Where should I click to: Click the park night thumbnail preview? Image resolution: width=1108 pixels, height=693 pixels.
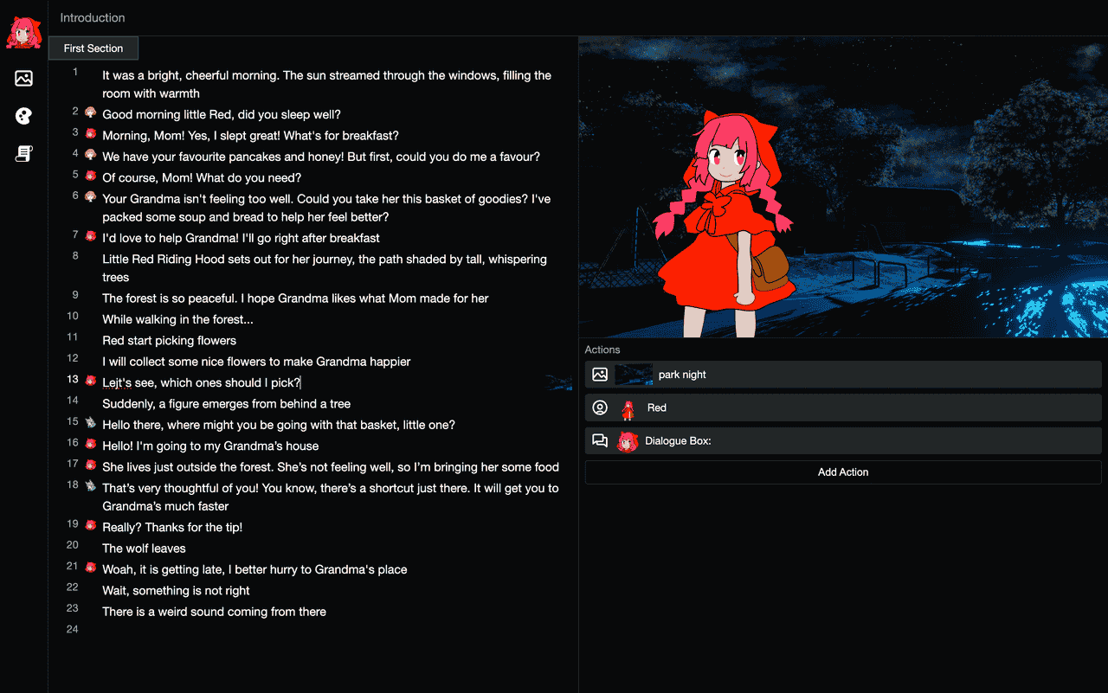pos(634,375)
